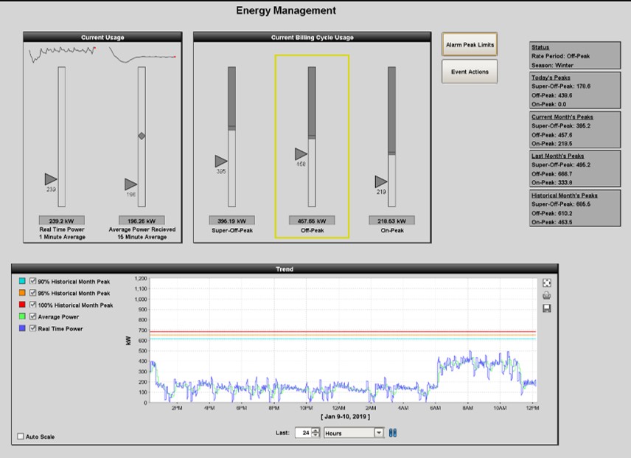The height and width of the screenshot is (458, 631).
Task: Click the Last hours number field
Action: 303,433
